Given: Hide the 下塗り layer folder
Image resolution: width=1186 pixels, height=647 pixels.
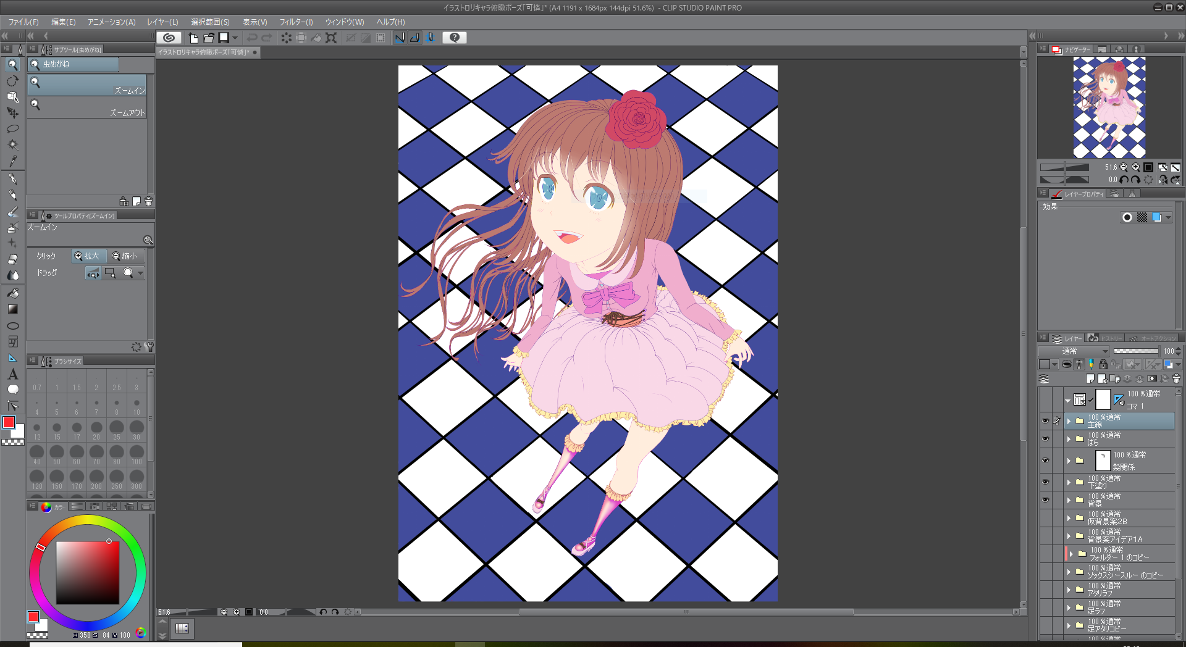Looking at the screenshot, I should pyautogui.click(x=1045, y=482).
